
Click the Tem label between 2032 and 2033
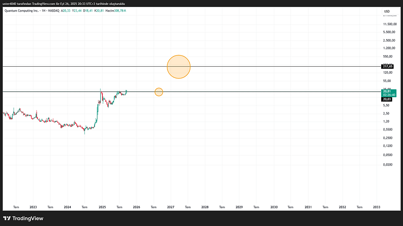pyautogui.click(x=359, y=207)
